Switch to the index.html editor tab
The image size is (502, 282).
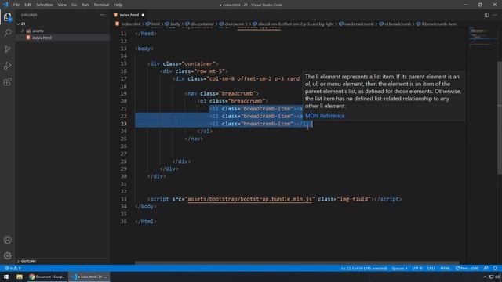(129, 15)
